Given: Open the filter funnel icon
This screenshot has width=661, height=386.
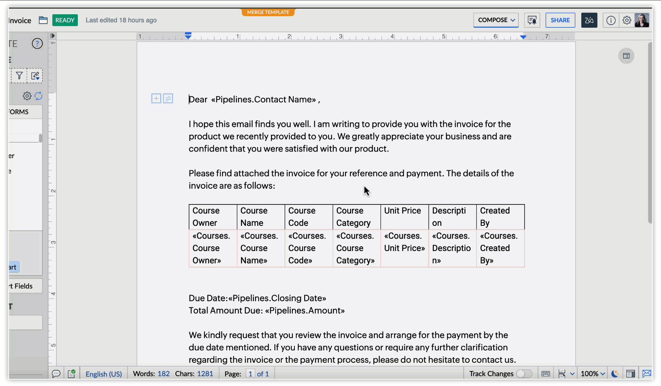Looking at the screenshot, I should coord(19,76).
